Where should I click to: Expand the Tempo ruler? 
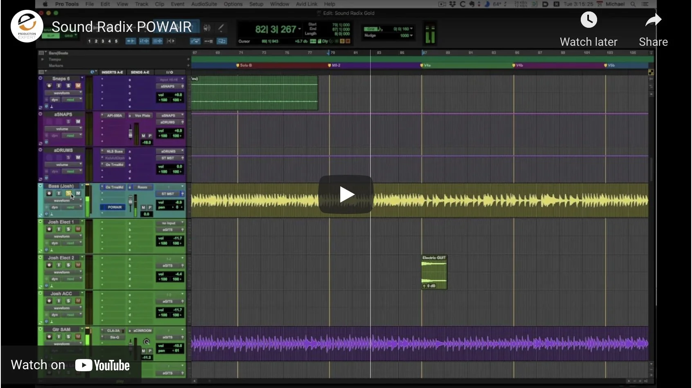pos(43,60)
